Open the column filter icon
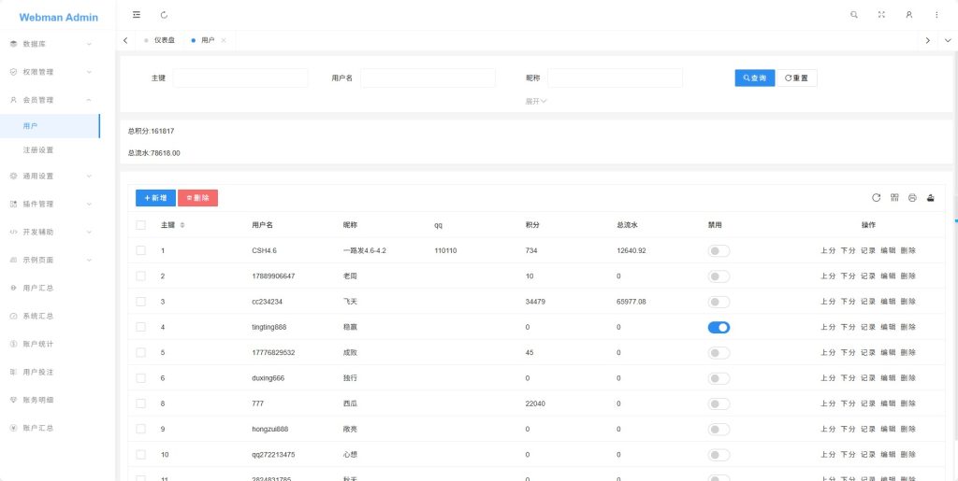 click(x=894, y=197)
